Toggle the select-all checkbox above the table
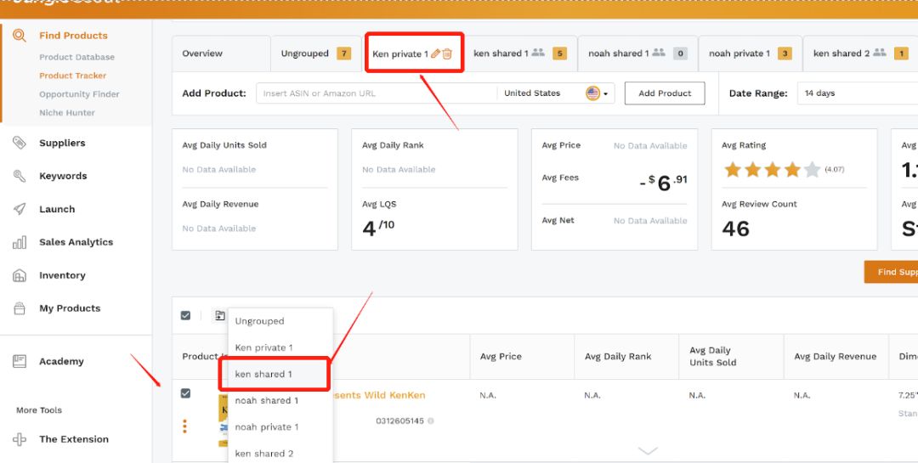Screen dimensions: 918x463 [x=186, y=316]
